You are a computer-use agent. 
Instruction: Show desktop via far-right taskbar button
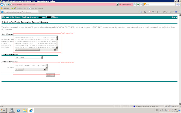coord(180,110)
